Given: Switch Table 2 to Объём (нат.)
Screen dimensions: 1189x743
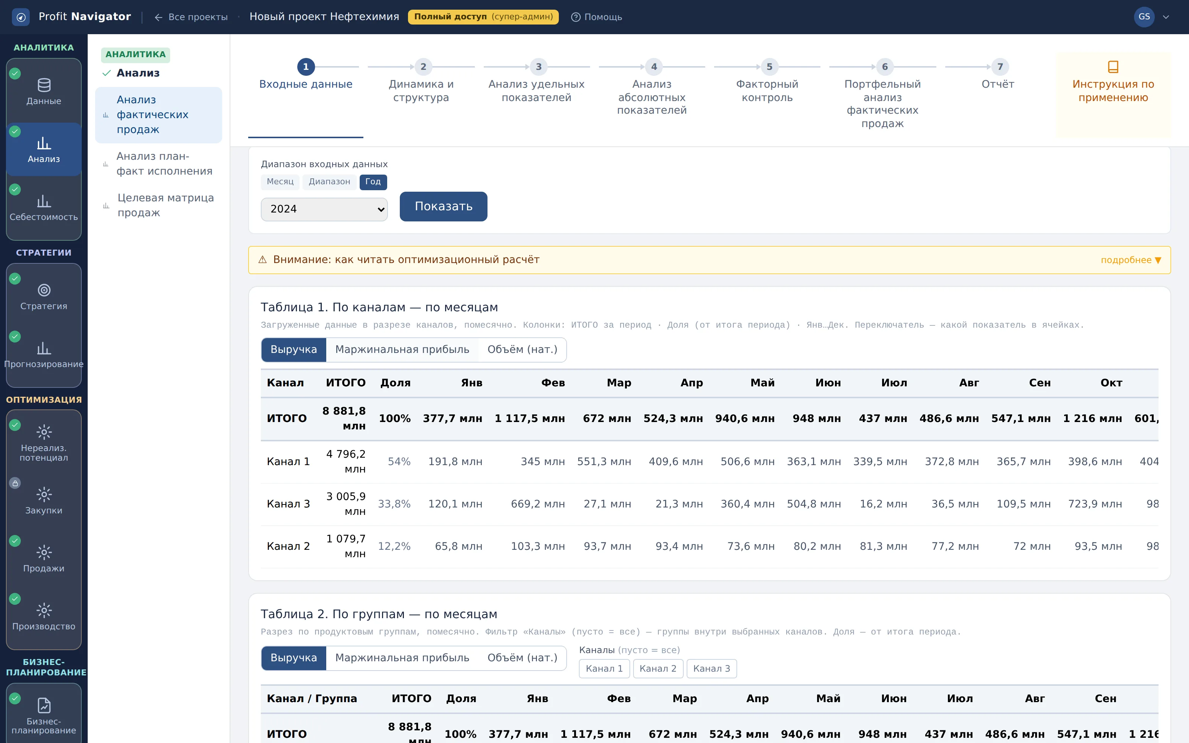Looking at the screenshot, I should [x=522, y=658].
